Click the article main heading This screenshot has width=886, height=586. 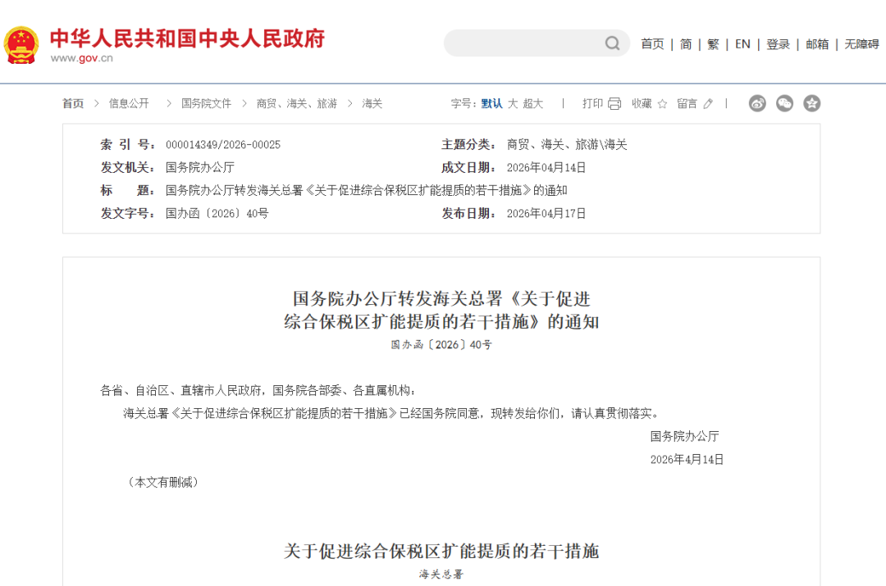441,310
